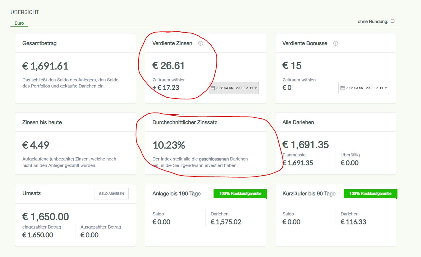Click the info icon beside Verdiente Zinsen
The height and width of the screenshot is (257, 421).
pos(200,43)
